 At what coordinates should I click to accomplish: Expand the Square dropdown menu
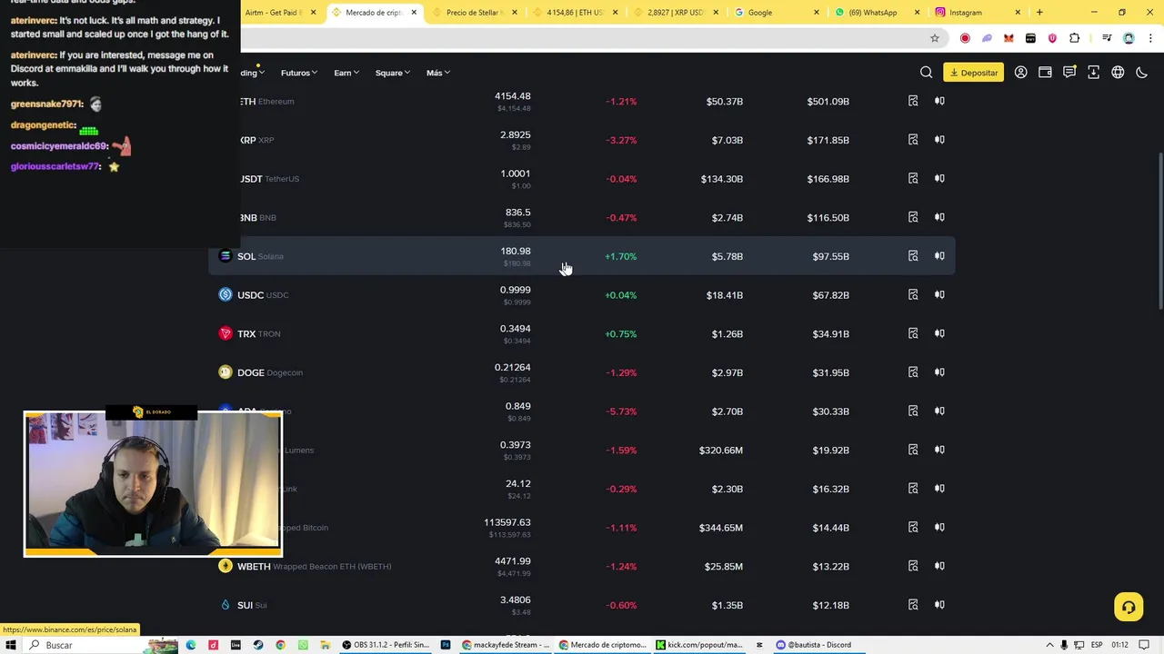coord(393,73)
